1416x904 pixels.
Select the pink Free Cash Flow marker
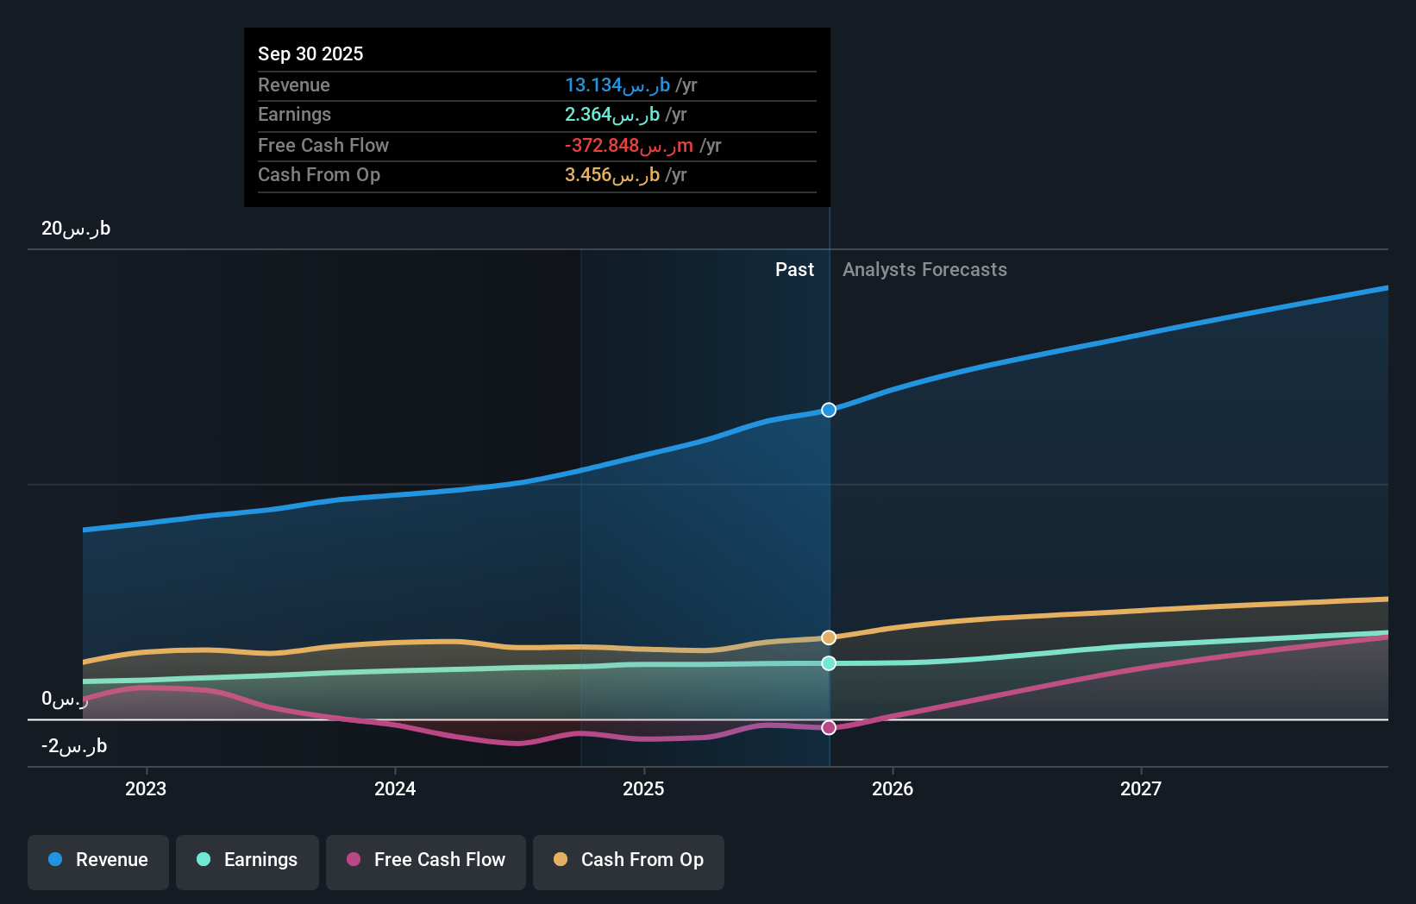click(x=829, y=727)
